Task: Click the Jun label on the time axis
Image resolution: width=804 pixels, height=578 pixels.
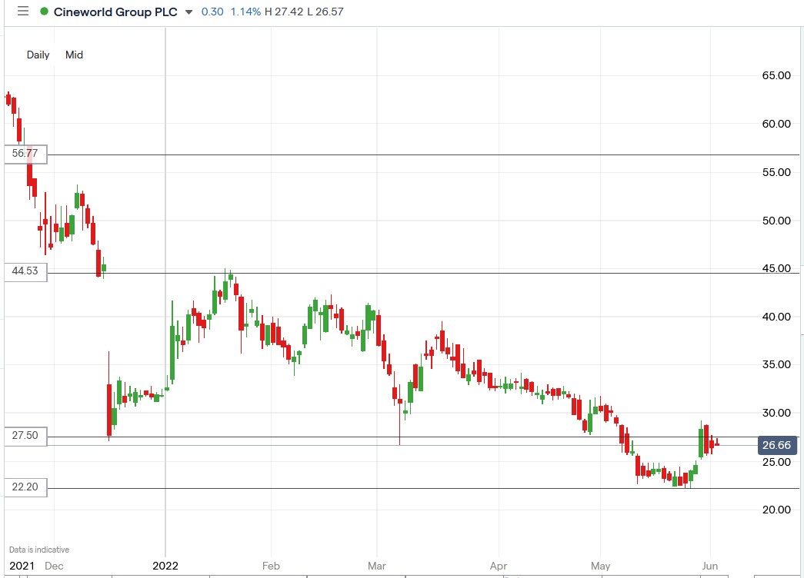Action: (x=709, y=566)
